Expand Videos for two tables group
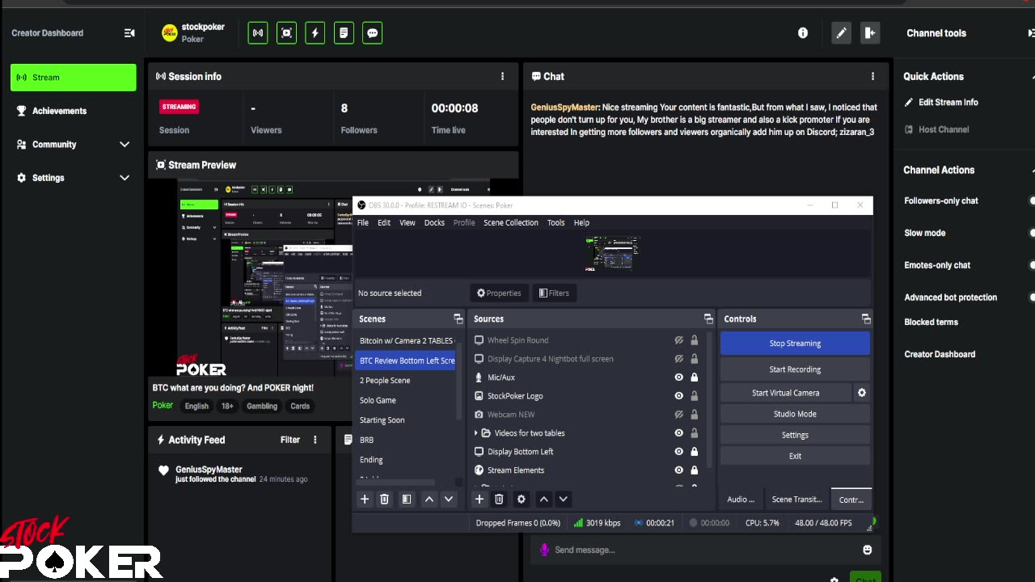The image size is (1035, 582). point(475,433)
